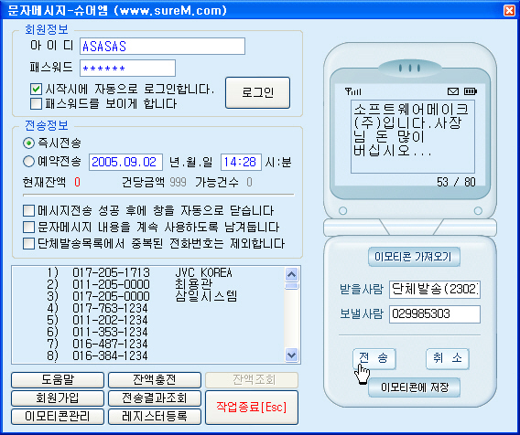Screen dimensions: 520x435
Task: Click the 전송 send button
Action: [x=374, y=358]
